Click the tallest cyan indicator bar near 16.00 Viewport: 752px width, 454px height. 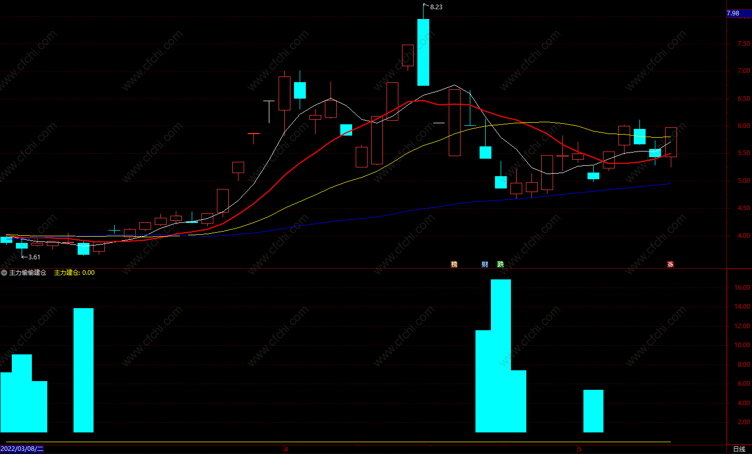click(501, 356)
